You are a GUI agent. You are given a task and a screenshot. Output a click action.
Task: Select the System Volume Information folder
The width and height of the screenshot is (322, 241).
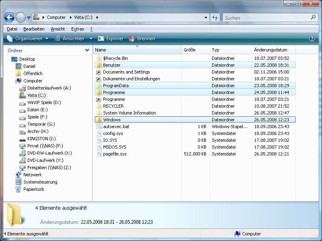tap(195, 113)
